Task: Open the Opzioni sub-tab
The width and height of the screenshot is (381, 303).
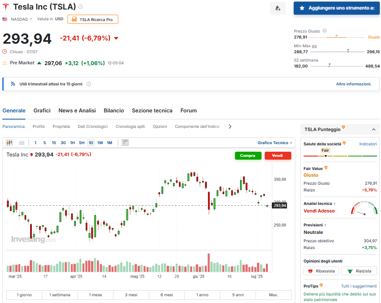Action: pos(160,126)
